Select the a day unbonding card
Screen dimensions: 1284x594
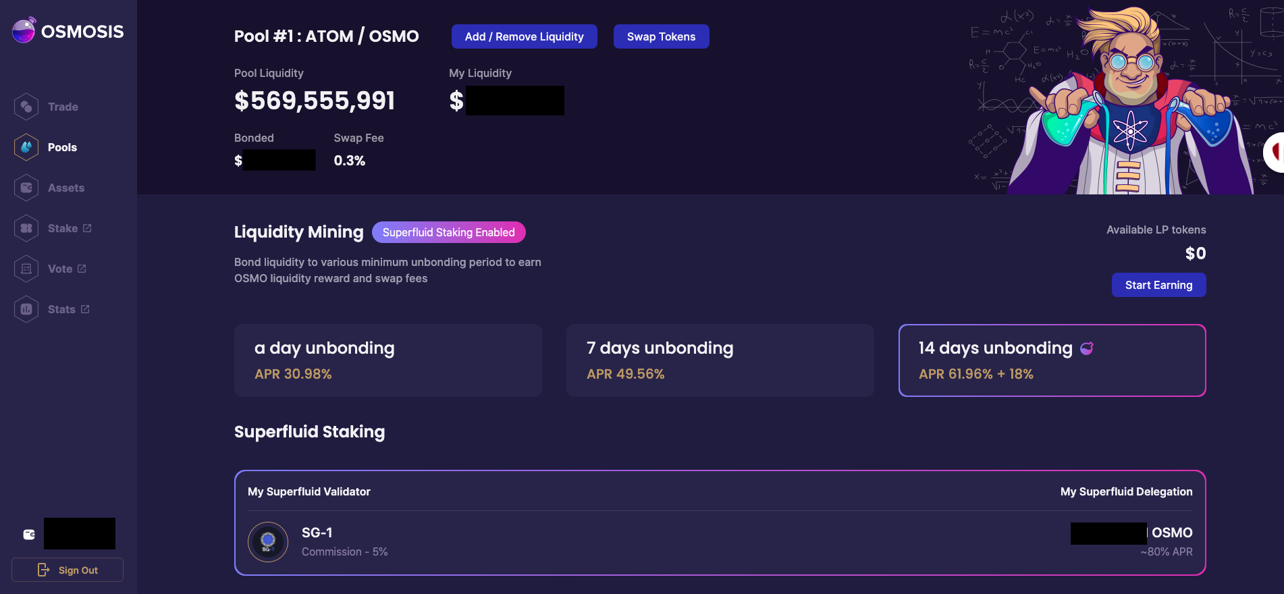click(x=388, y=360)
